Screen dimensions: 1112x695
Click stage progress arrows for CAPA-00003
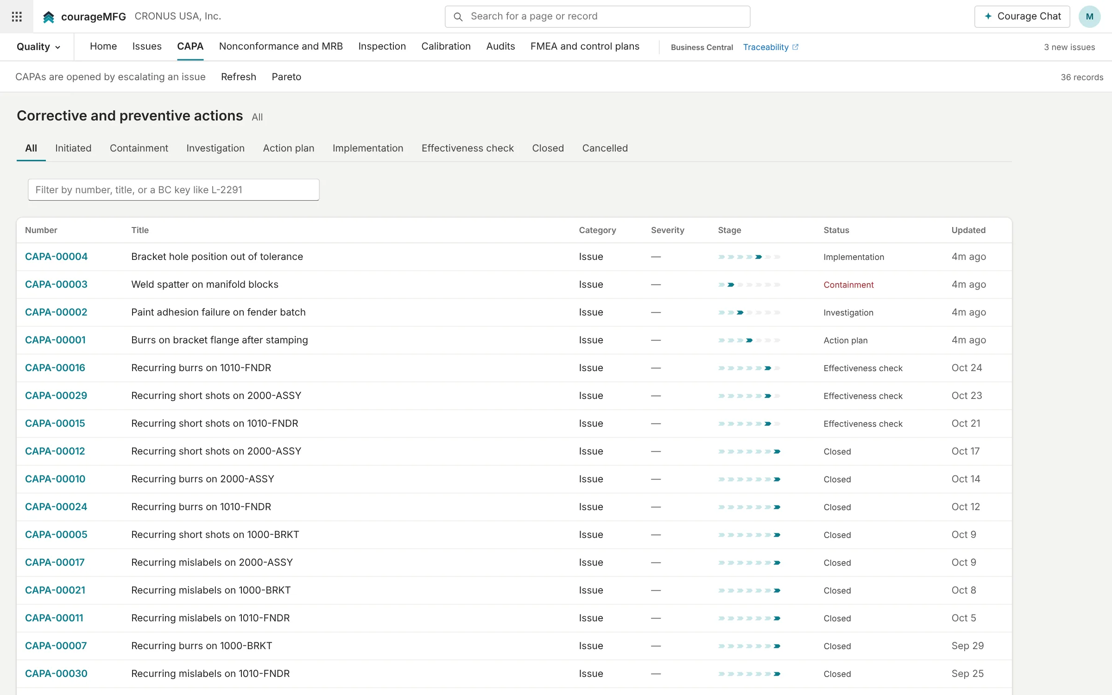tap(749, 284)
